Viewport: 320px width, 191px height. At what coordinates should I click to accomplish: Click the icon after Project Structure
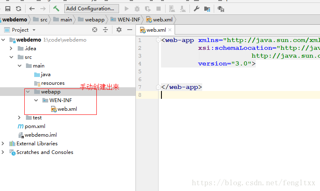221,9
